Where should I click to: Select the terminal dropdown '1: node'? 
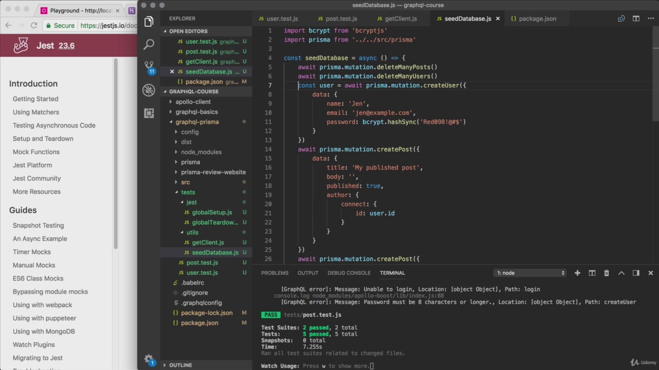click(530, 273)
